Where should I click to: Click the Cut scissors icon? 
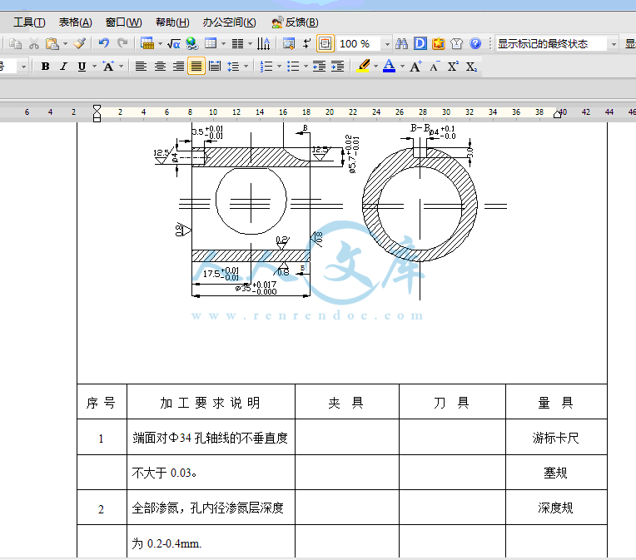point(34,44)
